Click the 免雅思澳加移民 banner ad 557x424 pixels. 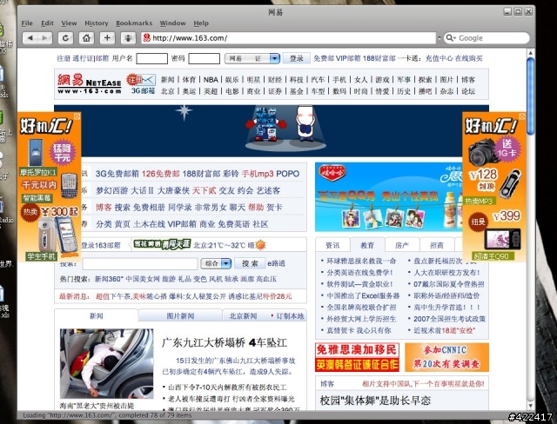click(x=357, y=357)
